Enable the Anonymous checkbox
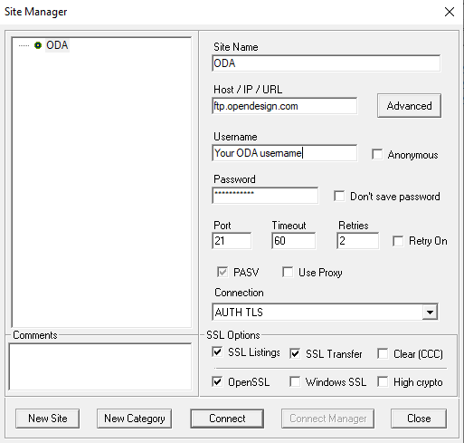 (x=377, y=154)
